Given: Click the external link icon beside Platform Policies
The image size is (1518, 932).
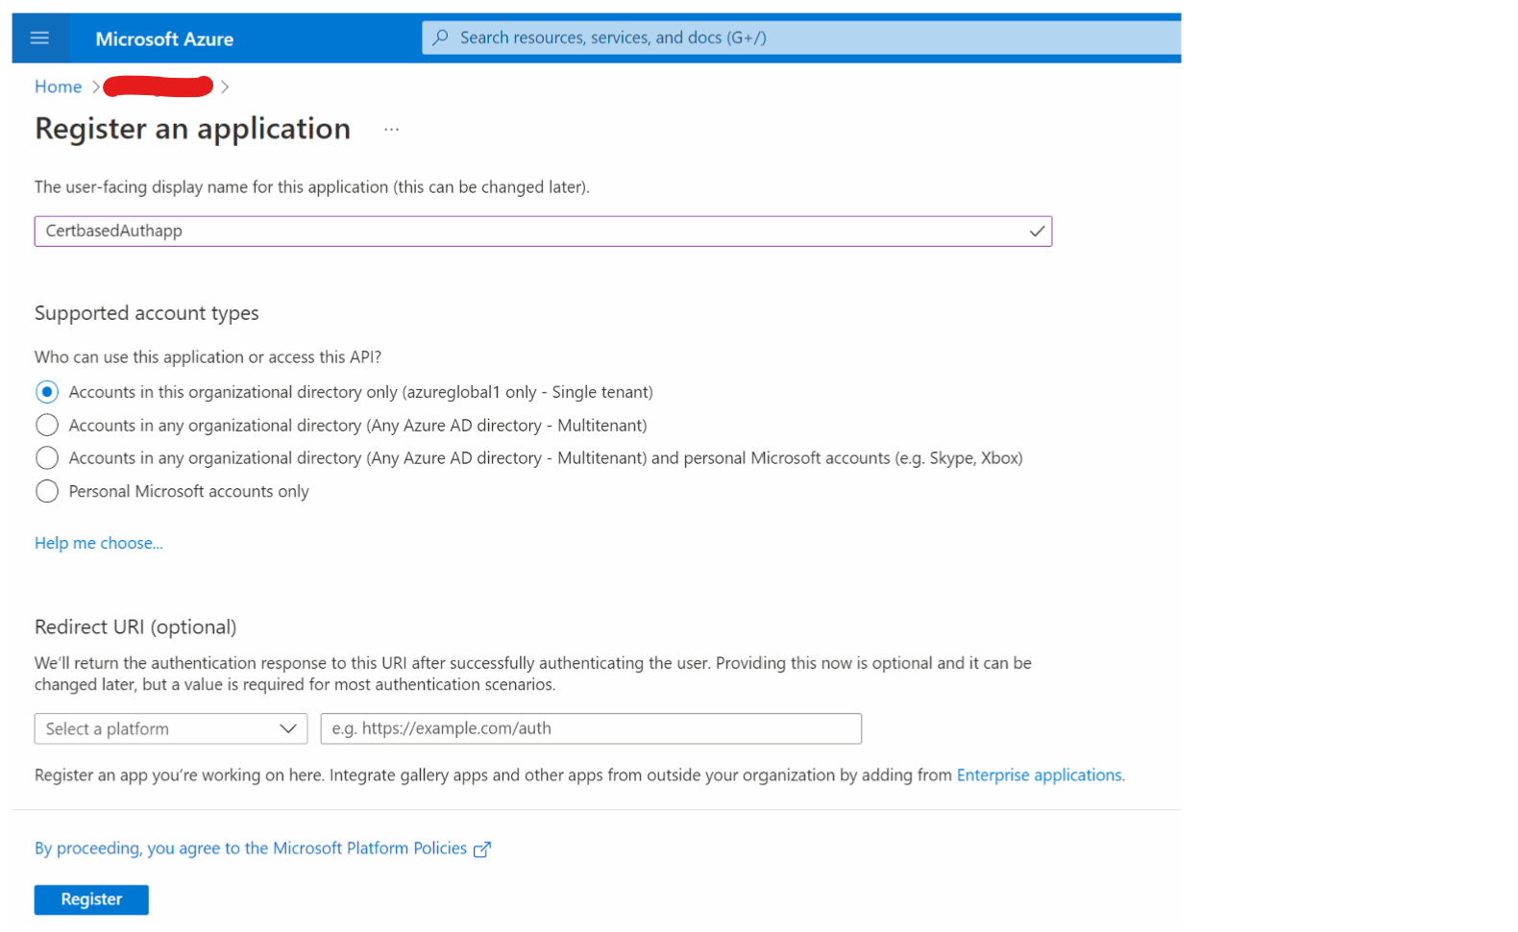Looking at the screenshot, I should [482, 849].
